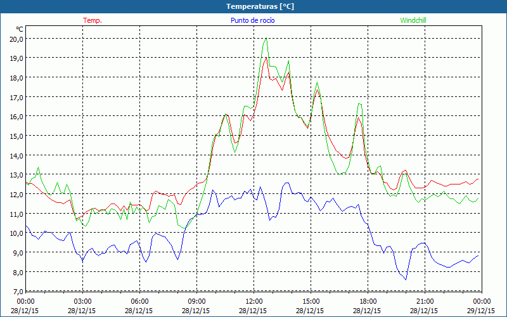Click the 12,0 y-axis value

point(17,195)
